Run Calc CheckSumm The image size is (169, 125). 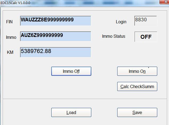click(137, 87)
